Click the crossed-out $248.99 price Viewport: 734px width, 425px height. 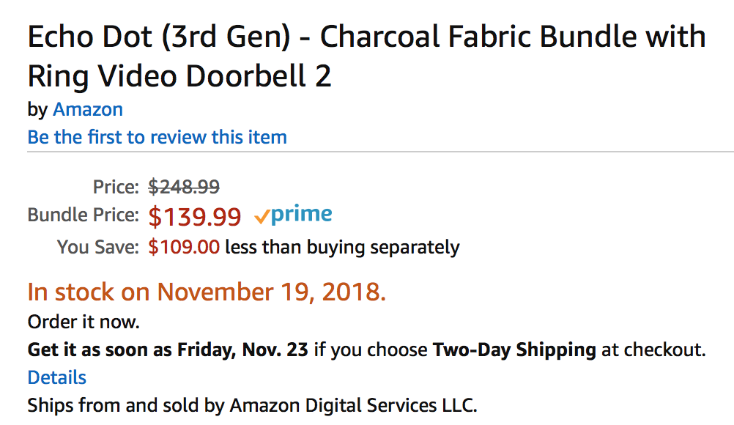coord(184,188)
